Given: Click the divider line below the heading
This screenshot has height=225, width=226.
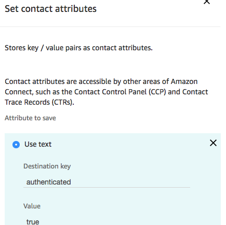Looking at the screenshot, I should click(110, 26).
